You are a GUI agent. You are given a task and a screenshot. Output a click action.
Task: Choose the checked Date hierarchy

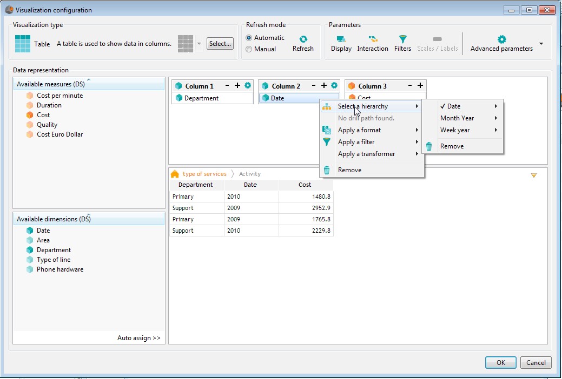pos(462,106)
